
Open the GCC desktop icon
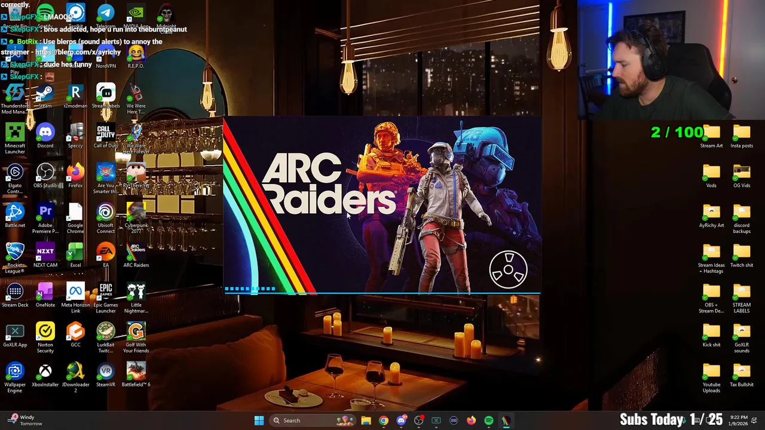75,335
